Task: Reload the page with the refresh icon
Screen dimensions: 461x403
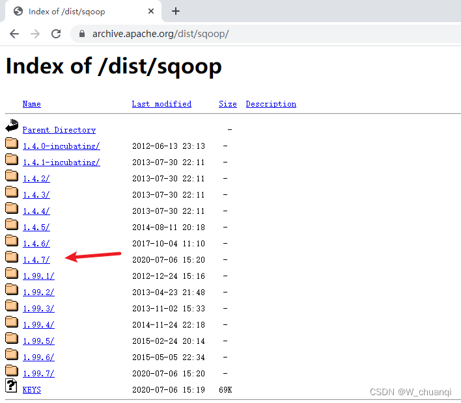Action: click(x=56, y=34)
